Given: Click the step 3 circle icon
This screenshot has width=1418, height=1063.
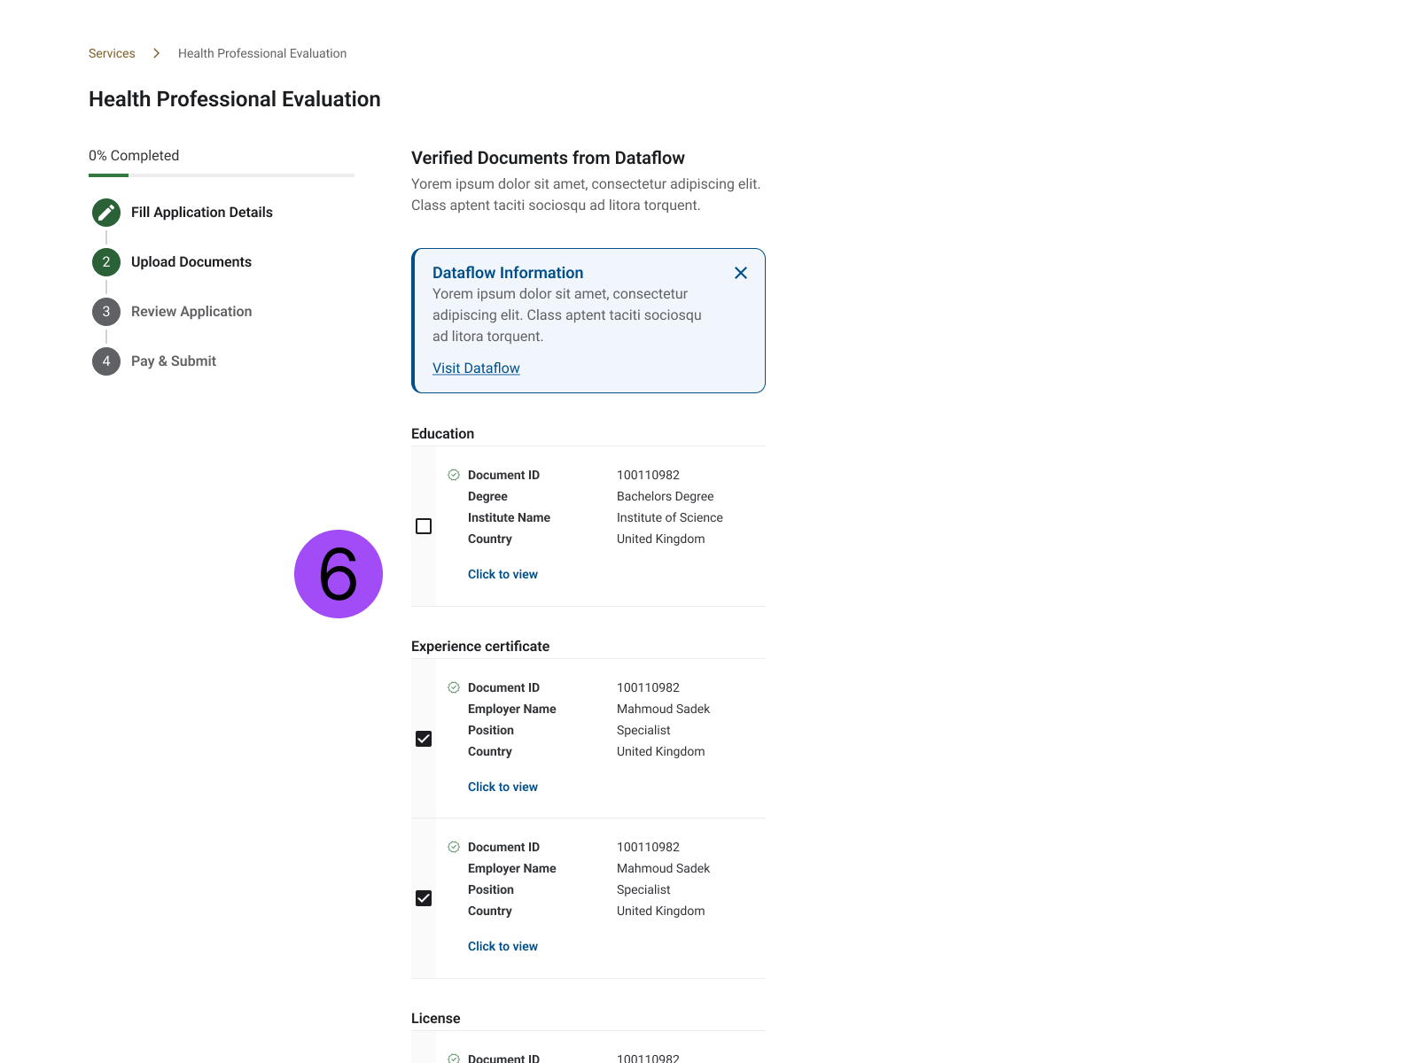Looking at the screenshot, I should pyautogui.click(x=106, y=312).
